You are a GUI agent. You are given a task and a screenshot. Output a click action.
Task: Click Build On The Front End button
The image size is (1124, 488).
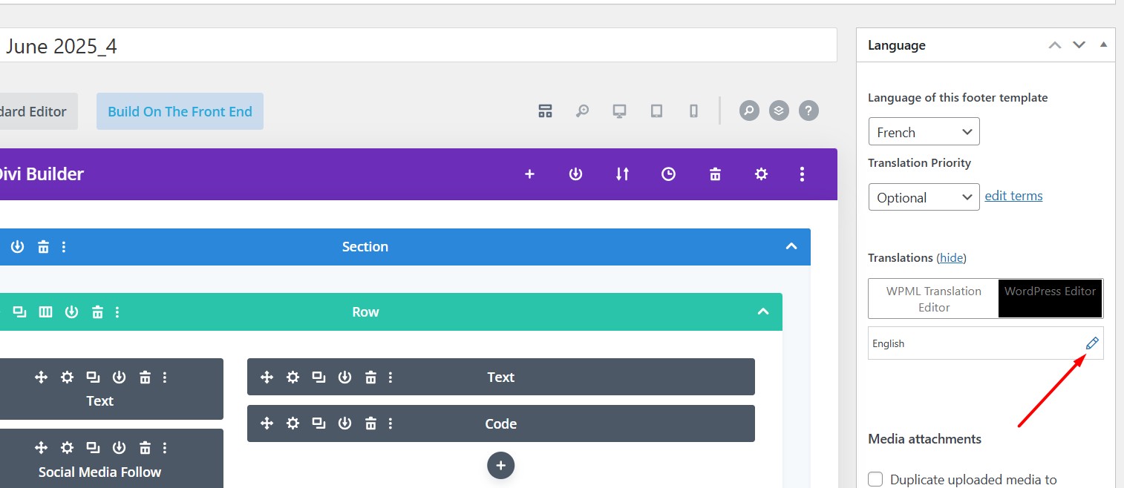[180, 111]
